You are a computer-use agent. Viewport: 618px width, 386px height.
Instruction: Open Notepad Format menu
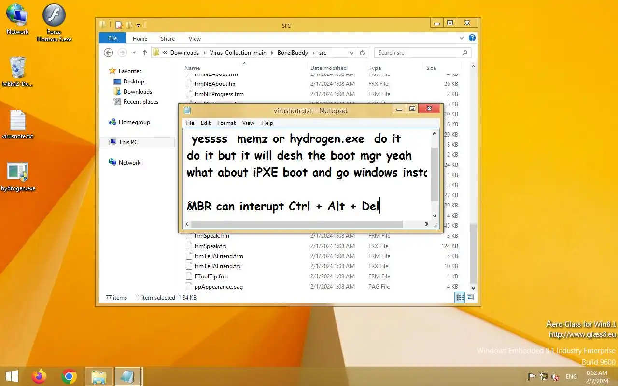(226, 123)
